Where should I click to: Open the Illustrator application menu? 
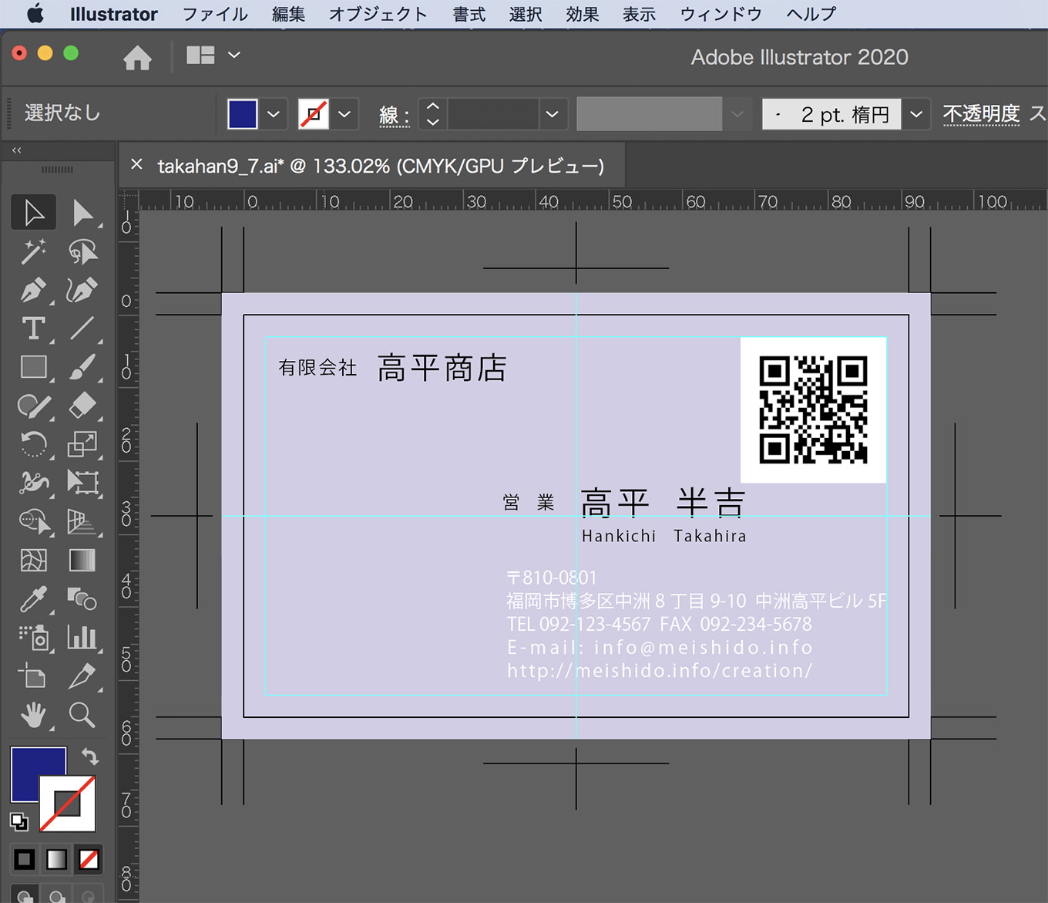113,14
